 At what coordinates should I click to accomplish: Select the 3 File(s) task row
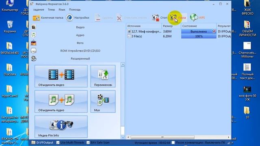click(179, 36)
